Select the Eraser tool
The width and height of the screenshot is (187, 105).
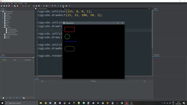pyautogui.click(x=36, y=6)
